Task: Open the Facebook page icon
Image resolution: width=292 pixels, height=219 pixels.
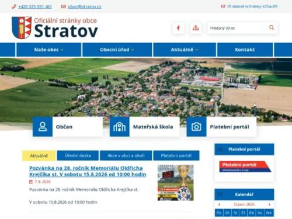Action: click(x=178, y=28)
